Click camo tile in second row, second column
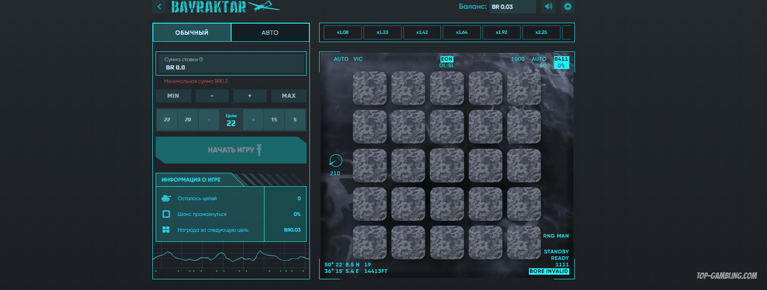 pos(409,126)
